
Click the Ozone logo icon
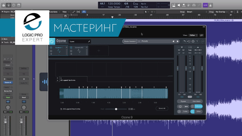[52, 41]
